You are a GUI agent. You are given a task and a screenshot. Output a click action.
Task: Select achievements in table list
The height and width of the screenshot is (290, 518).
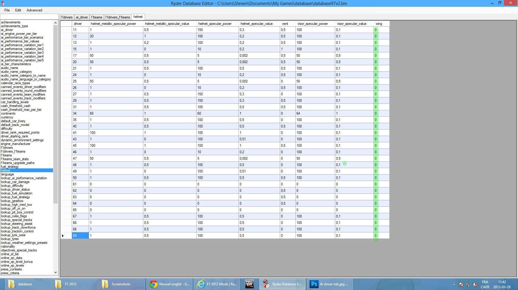[x=11, y=22]
